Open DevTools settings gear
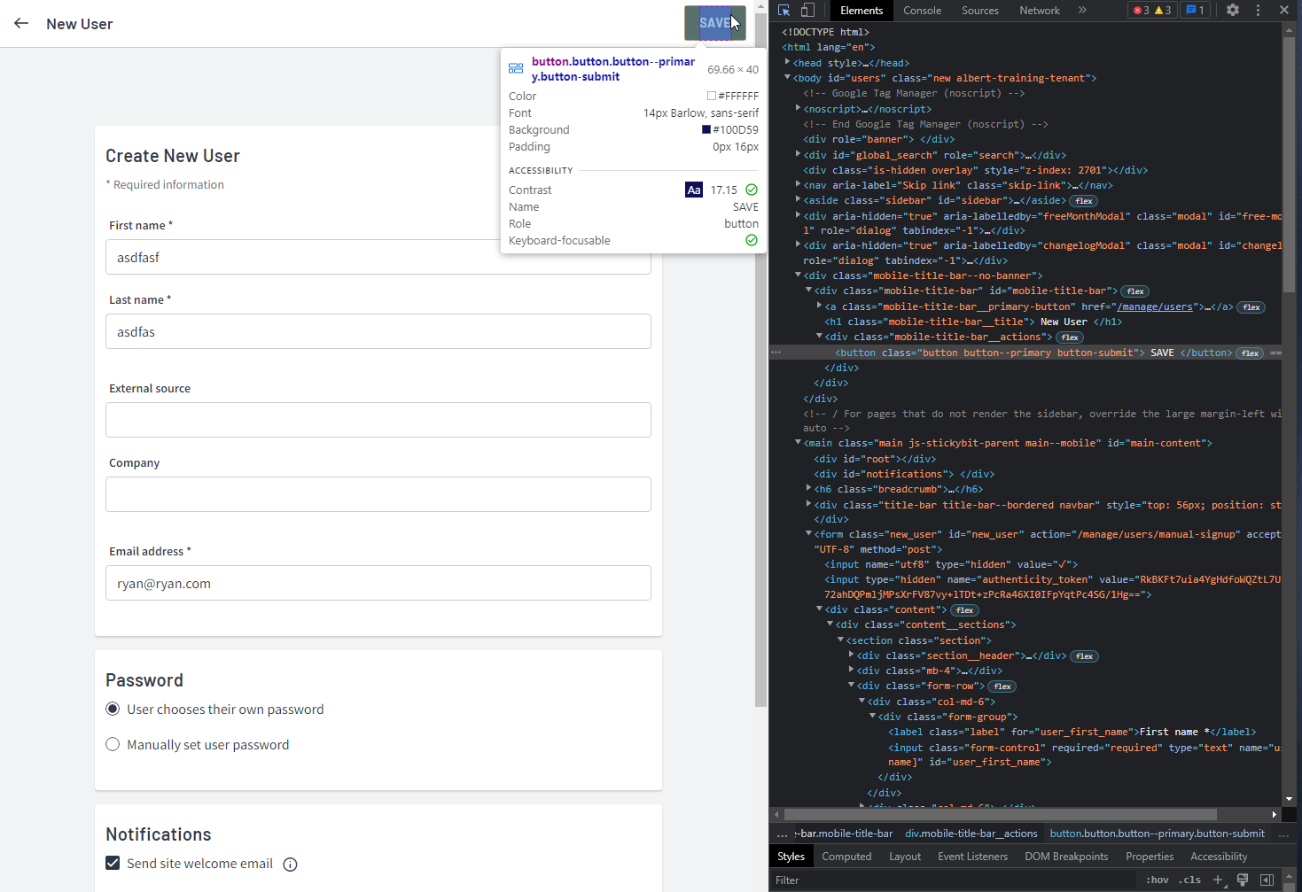The image size is (1302, 892). point(1233,11)
